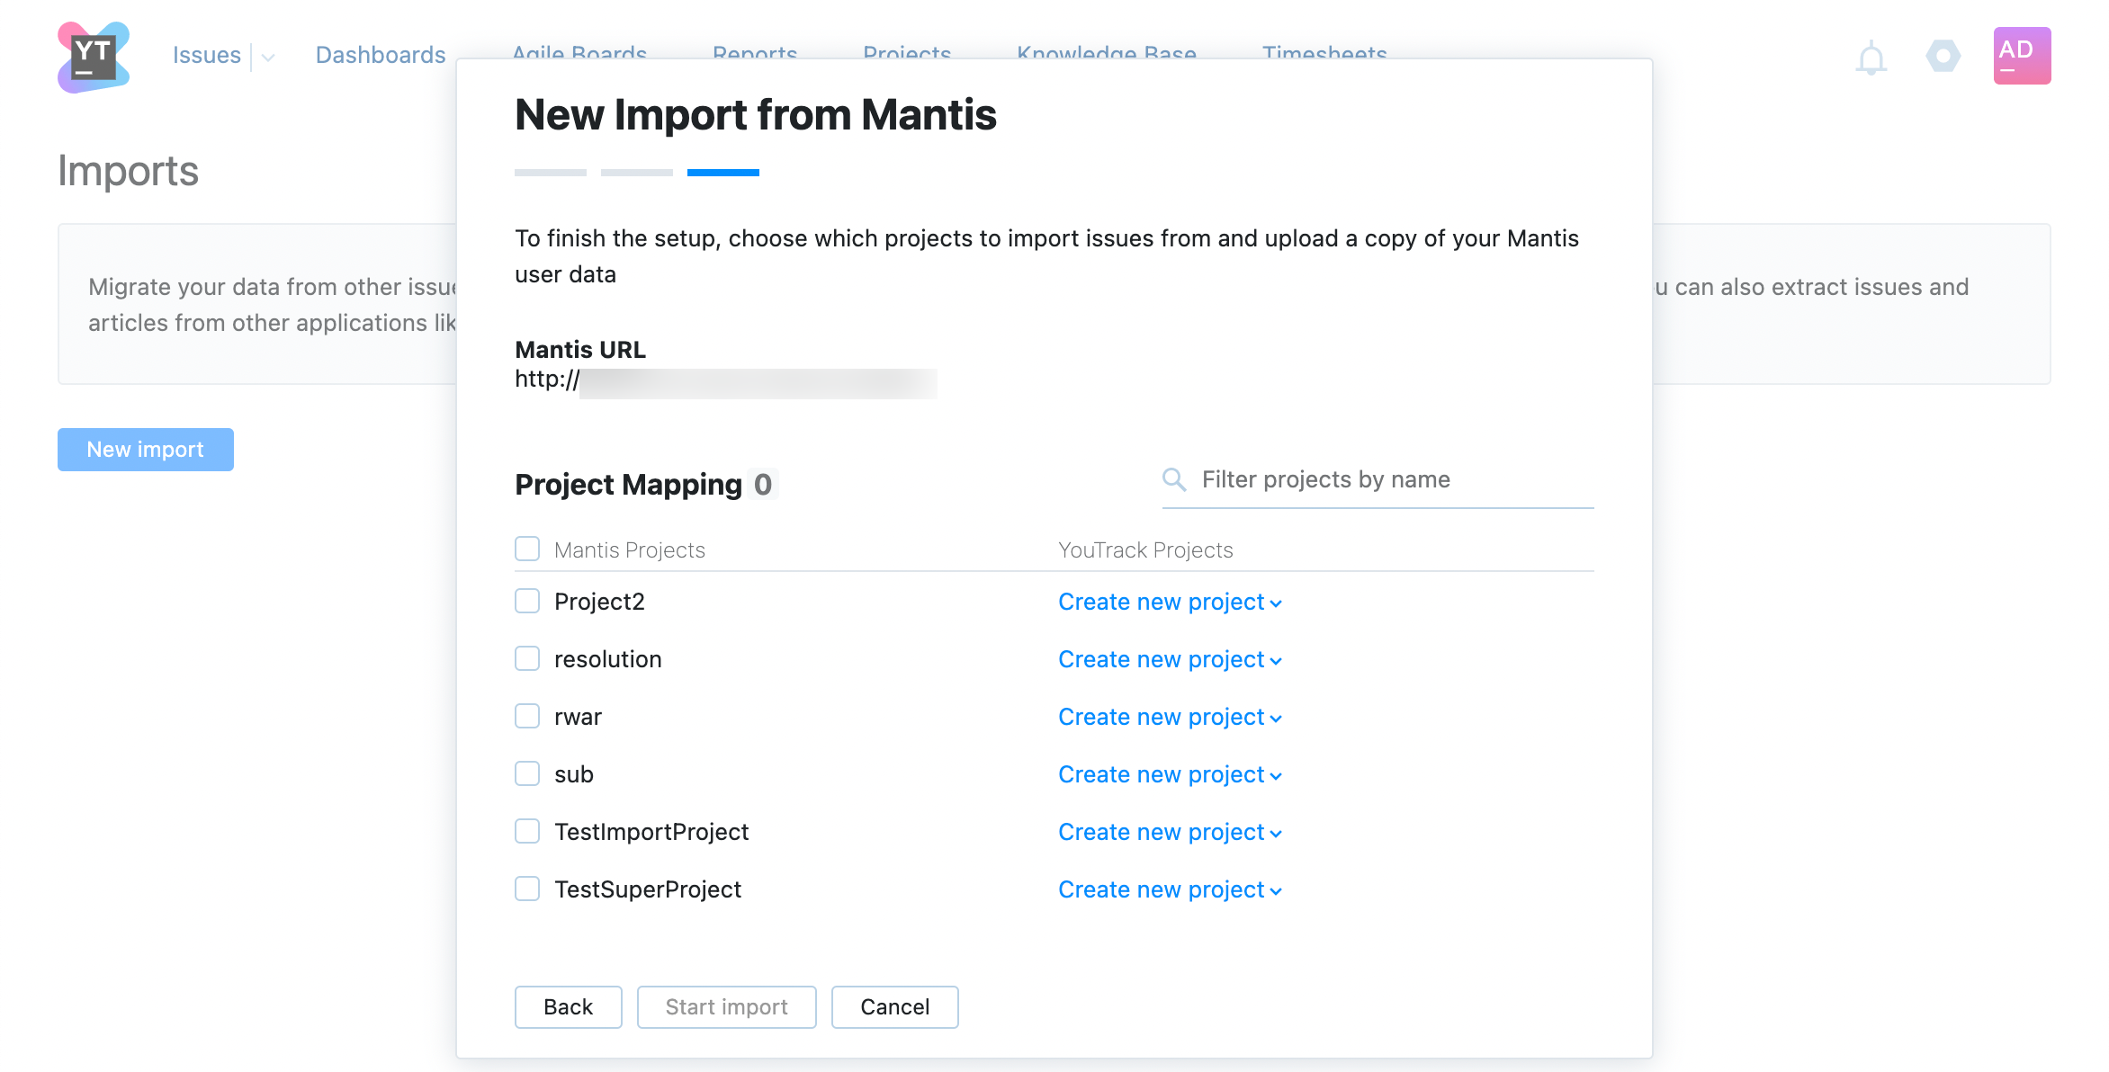
Task: Click the first wizard step indicator
Action: [551, 173]
